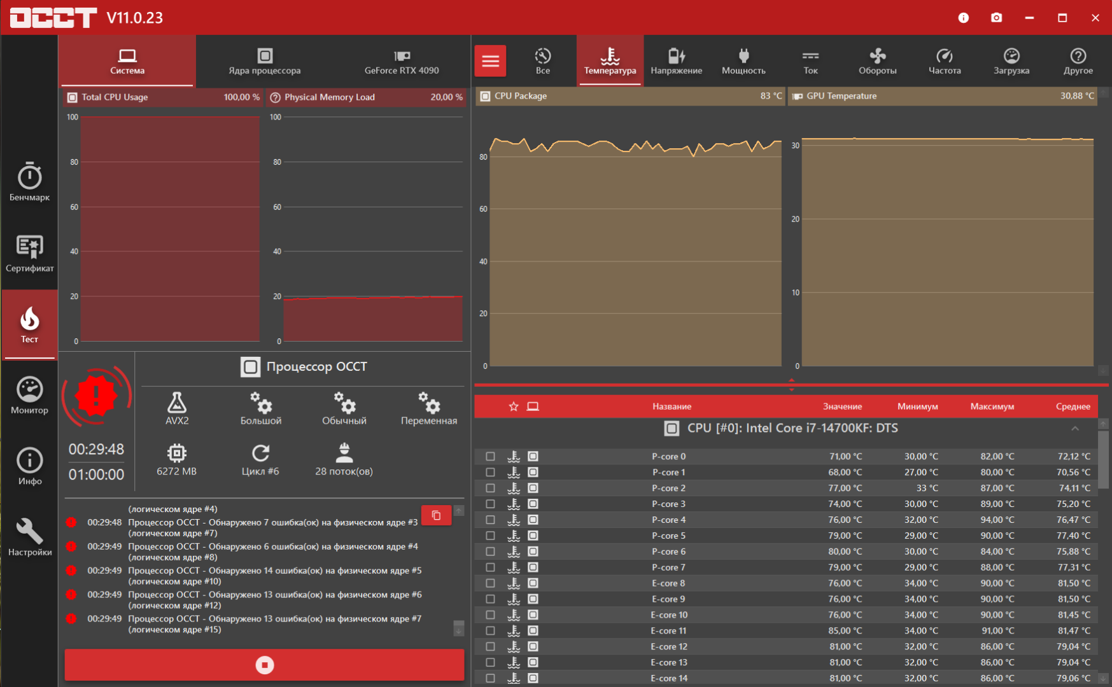Click the graph panel splitter arrows

(791, 385)
